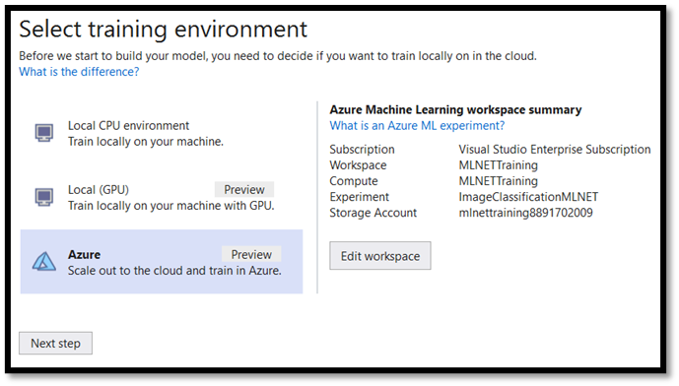The image size is (679, 386).
Task: Click the Local (GPU) monitor icon
Action: 44,197
